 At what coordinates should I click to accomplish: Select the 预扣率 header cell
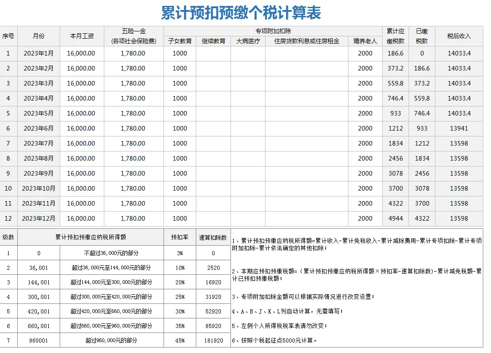point(180,237)
